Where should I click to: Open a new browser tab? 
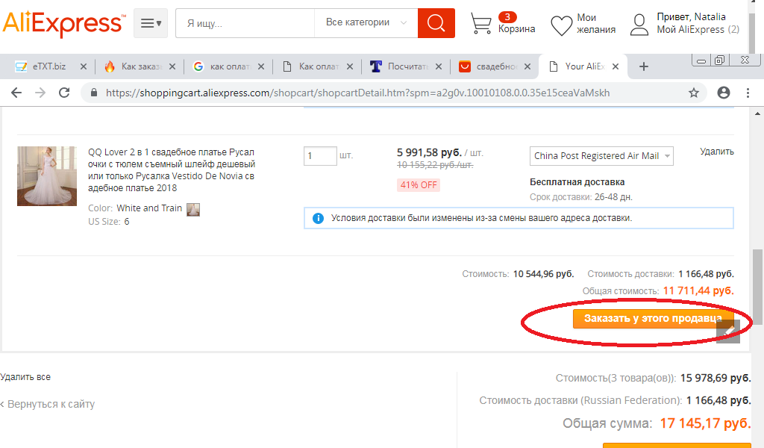pos(644,66)
